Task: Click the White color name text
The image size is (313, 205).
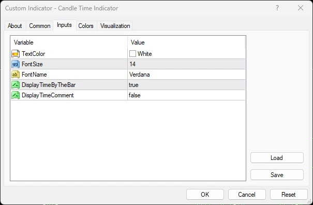Action: [x=145, y=54]
